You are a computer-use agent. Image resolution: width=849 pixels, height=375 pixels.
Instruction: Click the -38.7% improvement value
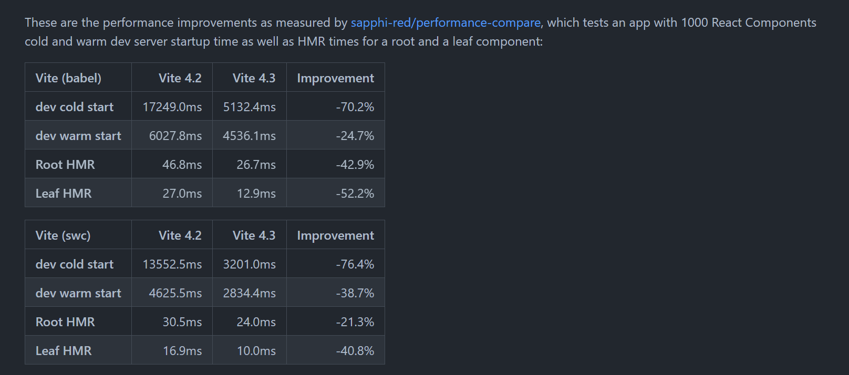coord(355,293)
